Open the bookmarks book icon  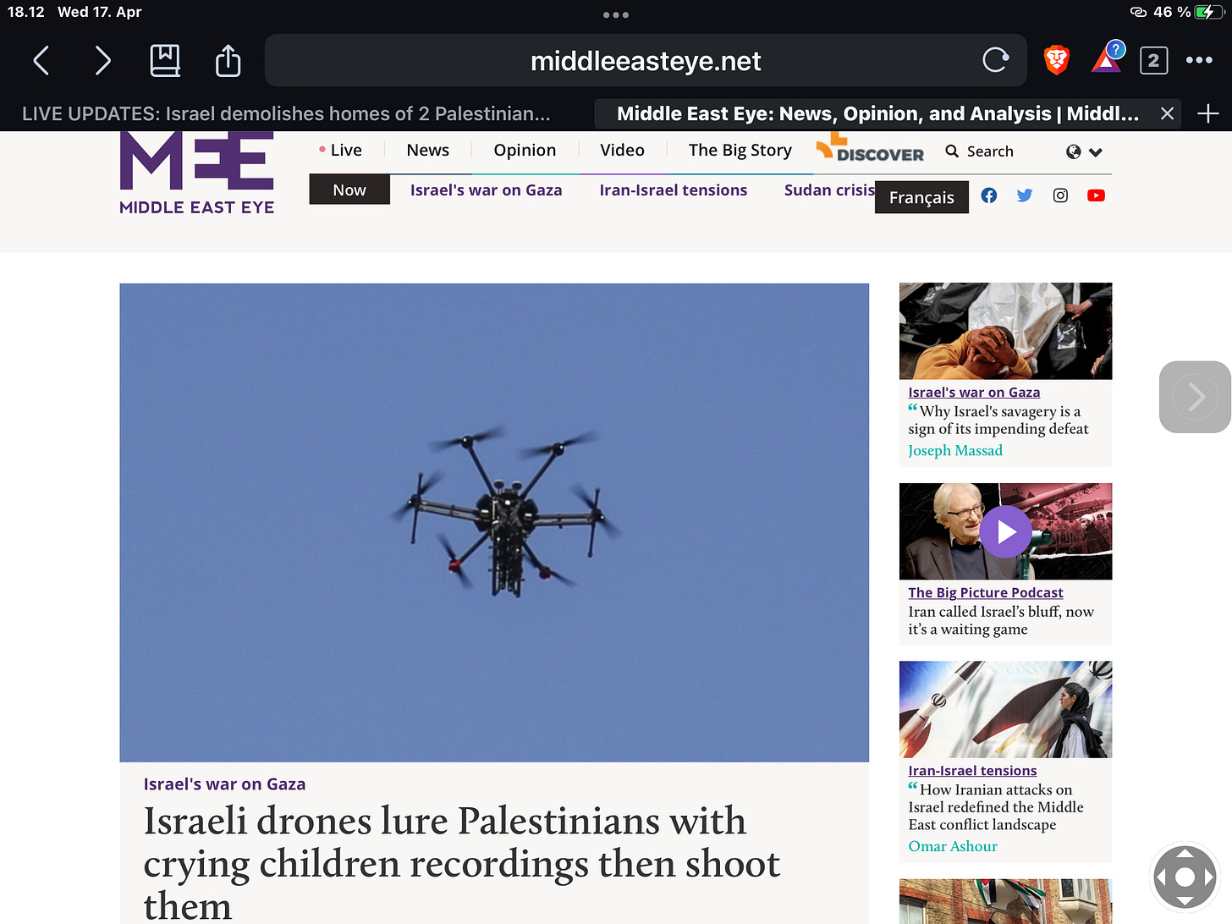(x=165, y=61)
